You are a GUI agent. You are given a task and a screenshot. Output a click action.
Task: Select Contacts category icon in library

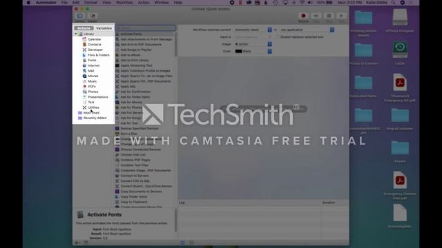coord(84,44)
